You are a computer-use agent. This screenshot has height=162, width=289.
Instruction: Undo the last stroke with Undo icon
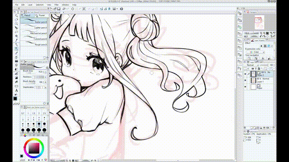64,9
